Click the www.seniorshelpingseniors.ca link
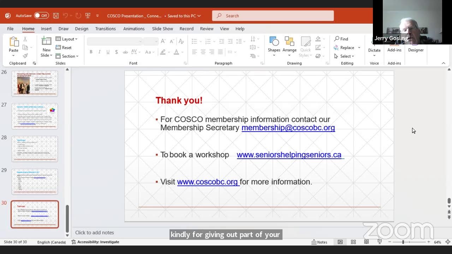 pyautogui.click(x=289, y=155)
